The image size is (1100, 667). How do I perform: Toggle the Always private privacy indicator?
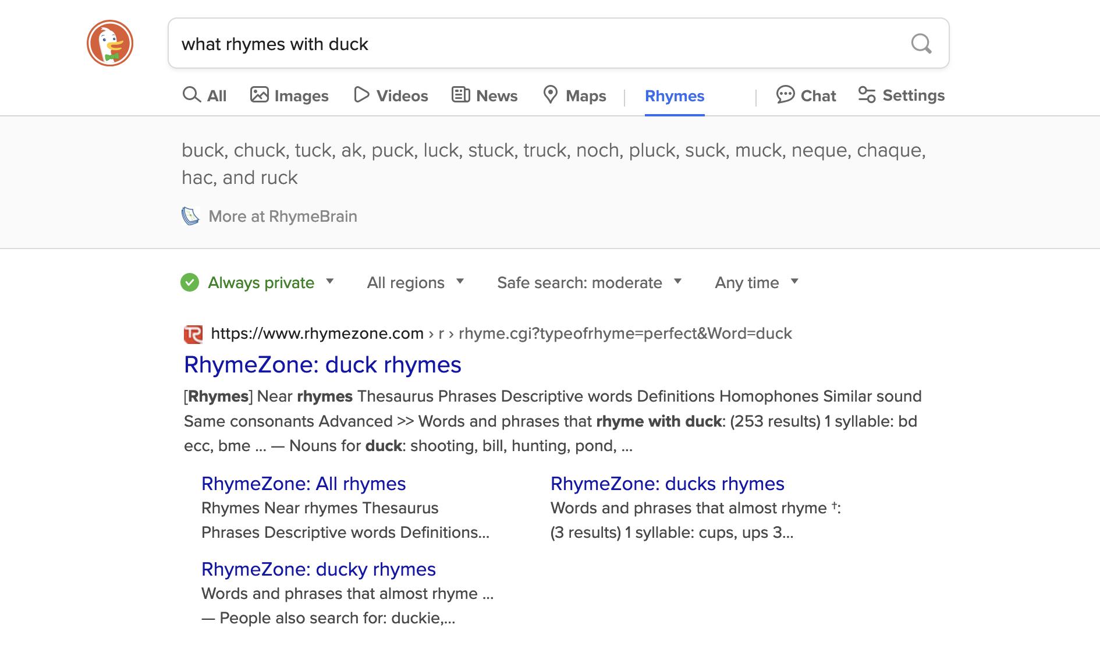(x=261, y=283)
